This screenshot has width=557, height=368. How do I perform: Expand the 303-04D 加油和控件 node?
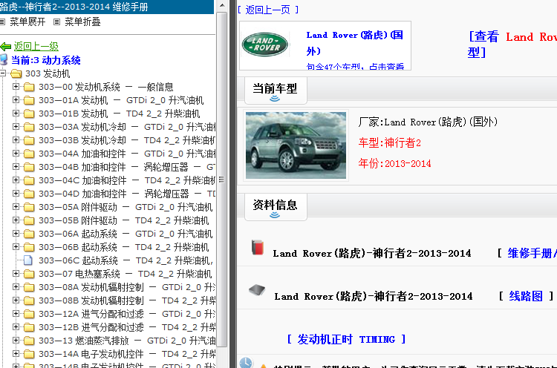pos(16,194)
